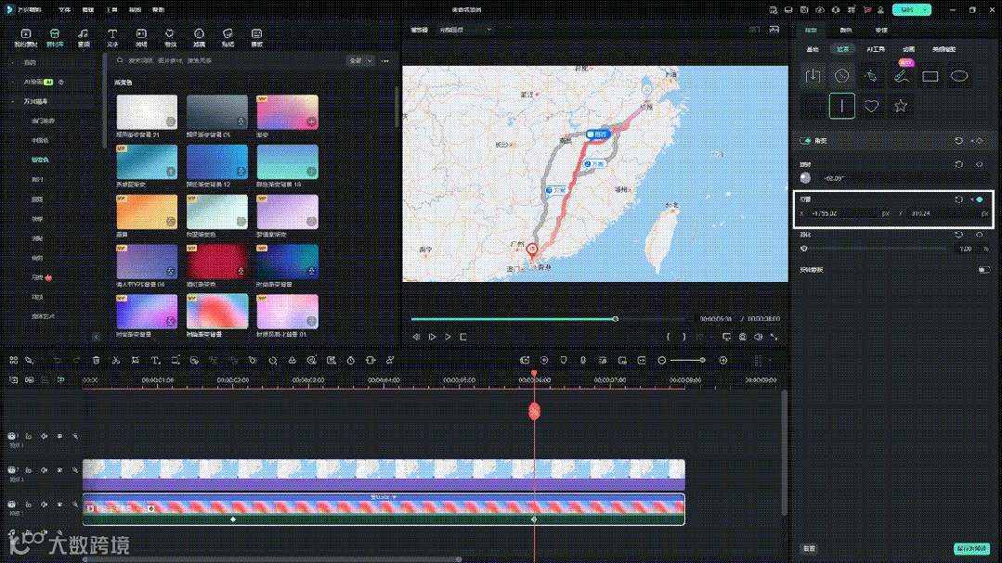Take a snapshot with the preview camera icon

click(743, 337)
